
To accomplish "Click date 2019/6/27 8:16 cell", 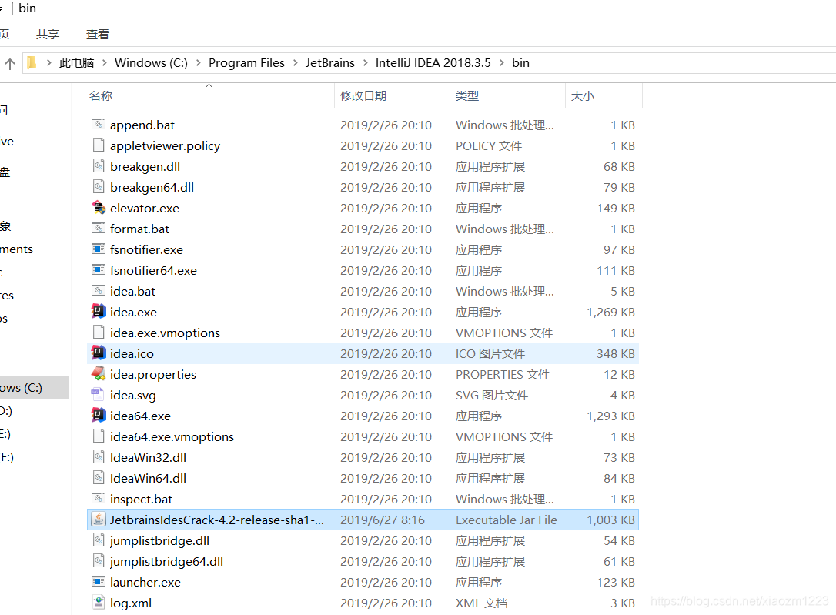I will (x=383, y=520).
